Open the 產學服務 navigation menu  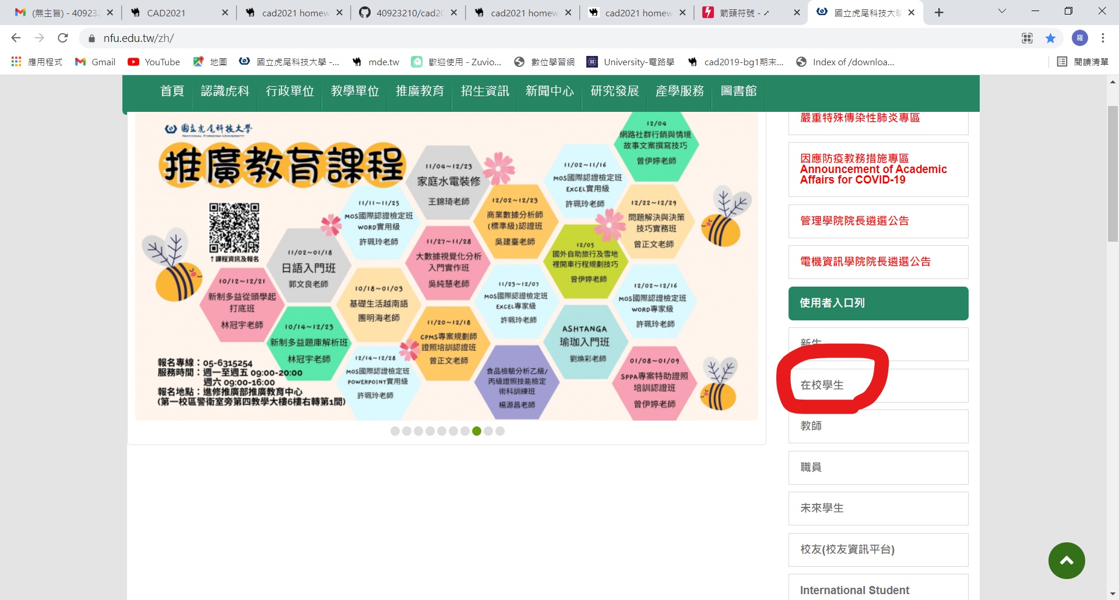[x=680, y=91]
